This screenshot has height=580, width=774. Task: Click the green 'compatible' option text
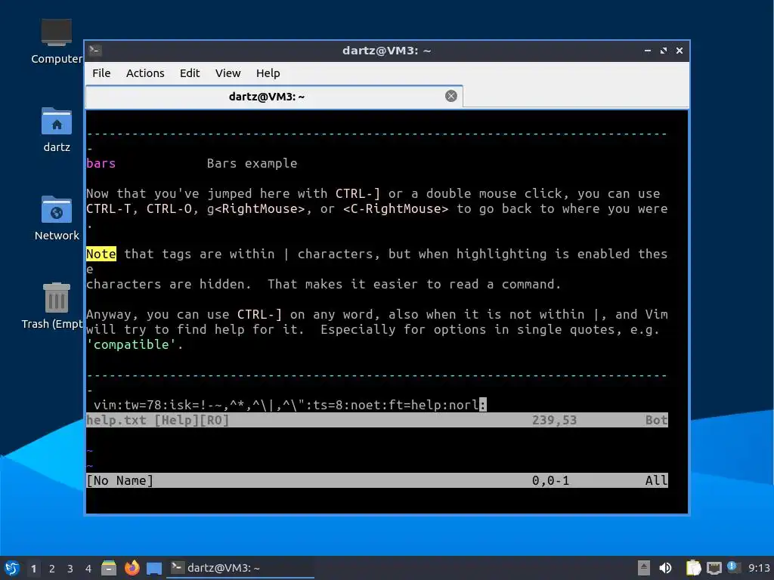(132, 344)
